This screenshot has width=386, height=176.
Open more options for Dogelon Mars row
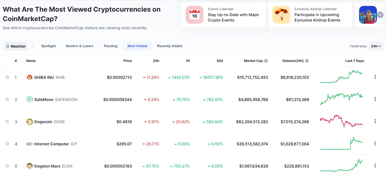pyautogui.click(x=375, y=166)
